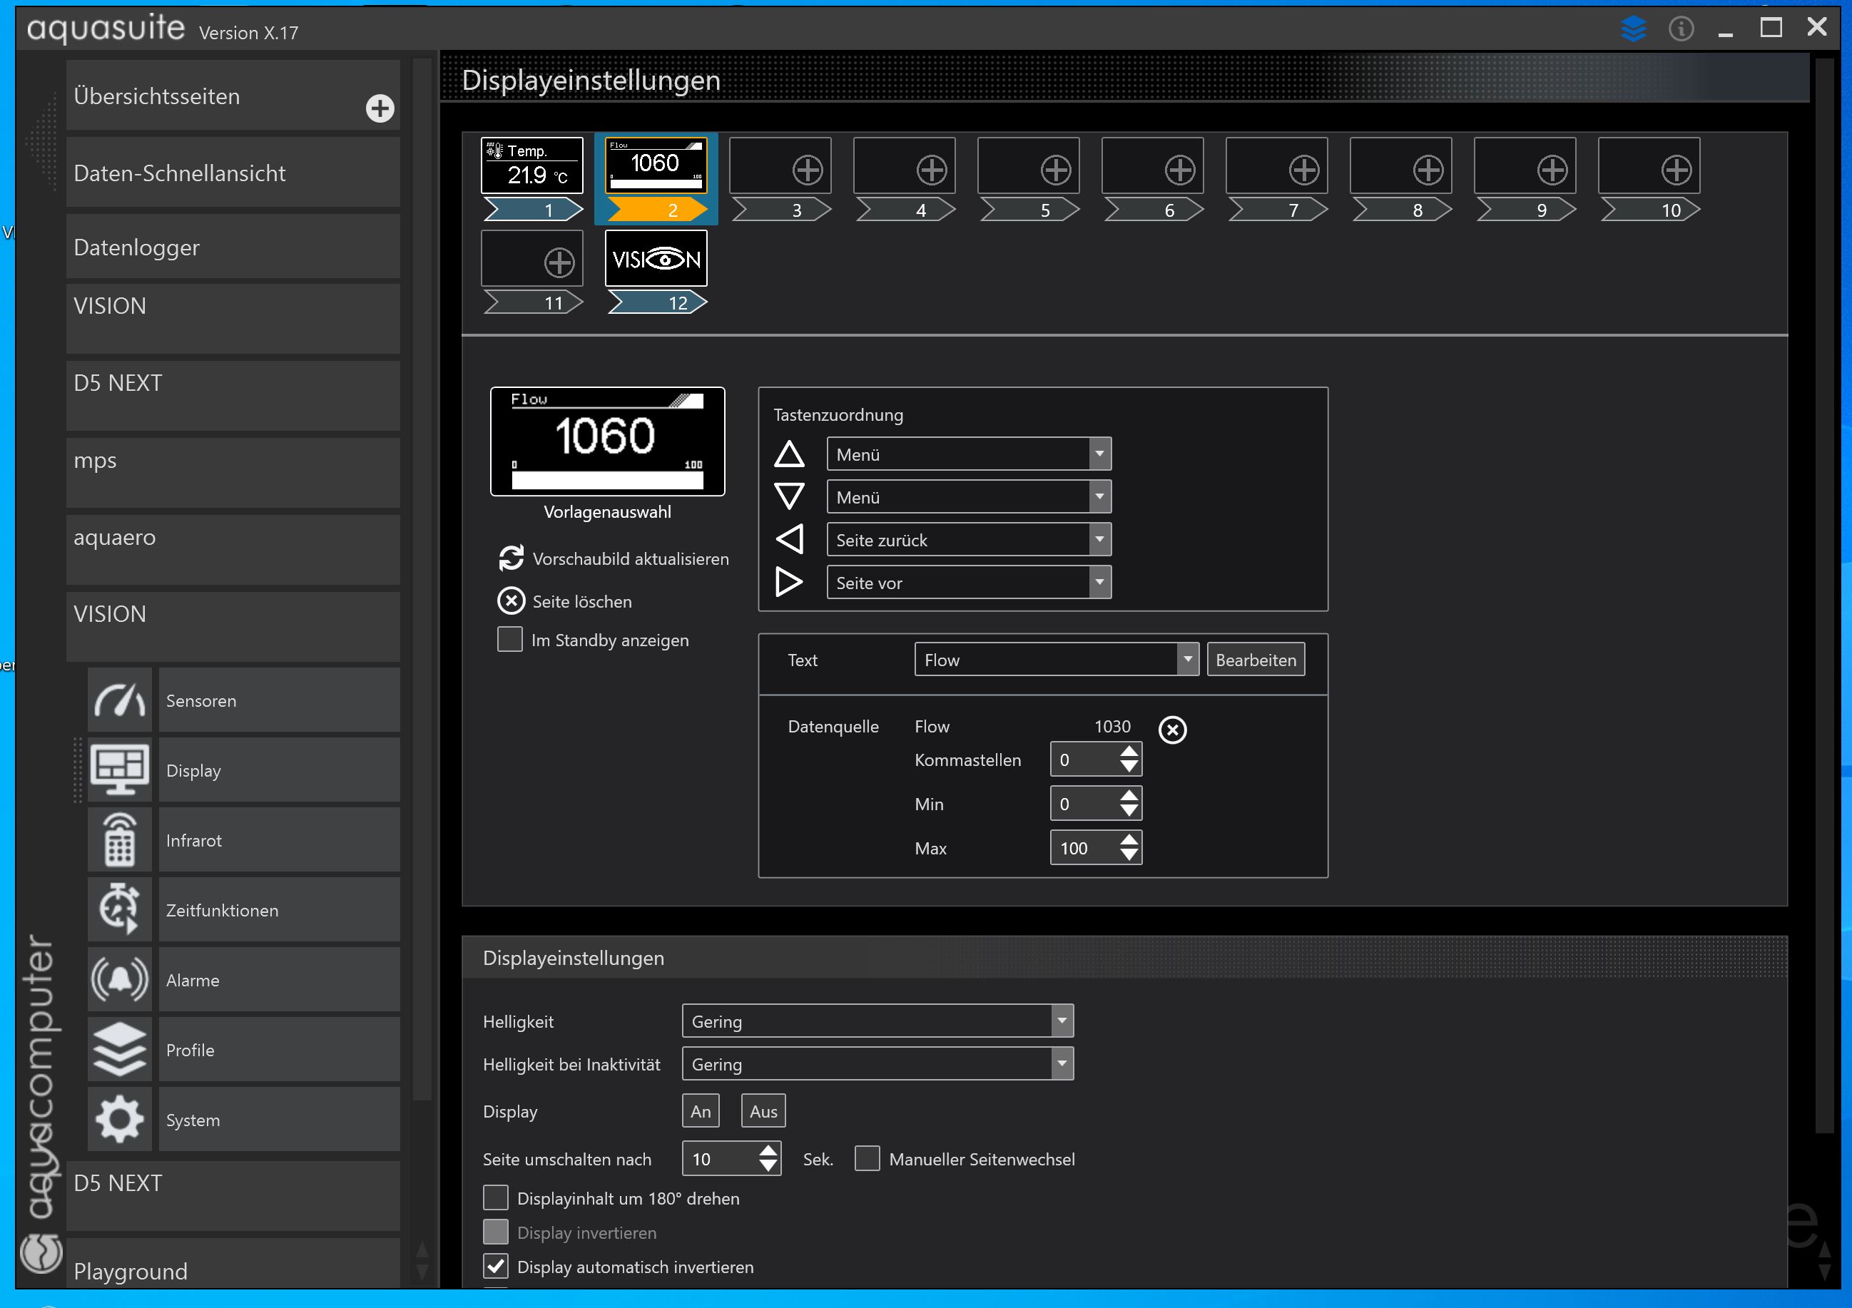Screen dimensions: 1852x1308
Task: Open the Infrarot remote control icon
Action: (119, 839)
